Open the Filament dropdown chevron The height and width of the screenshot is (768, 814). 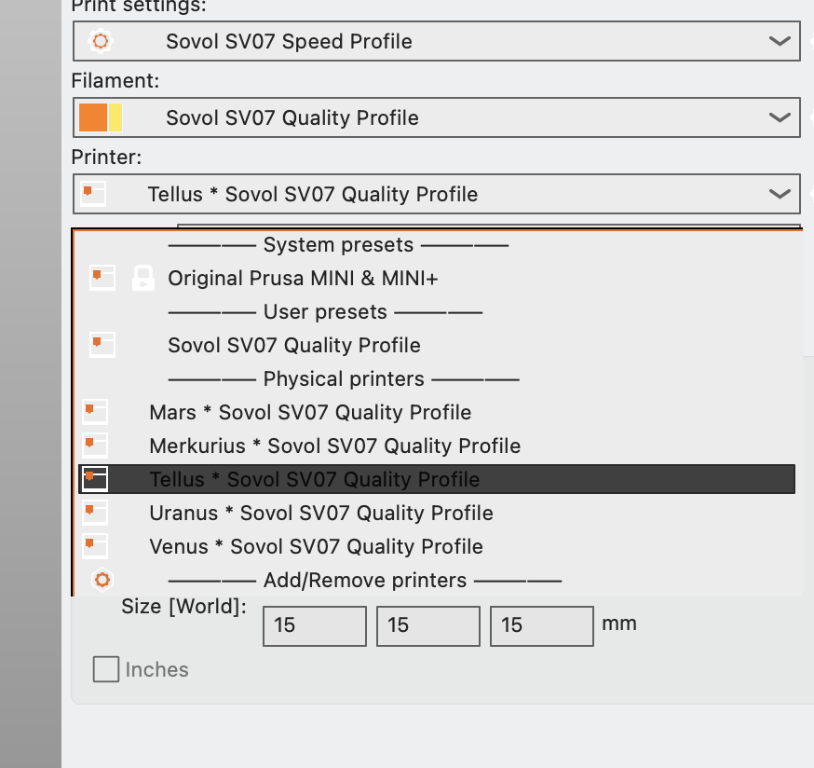pos(780,117)
